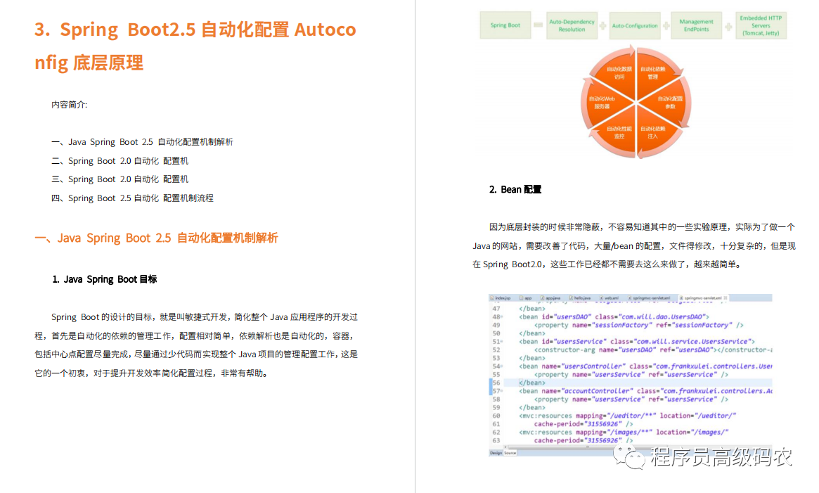Close the active springmvc-servlet.xml tab via its X
The height and width of the screenshot is (493, 819).
click(x=725, y=298)
